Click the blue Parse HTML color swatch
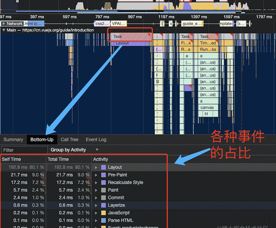 tap(104, 220)
